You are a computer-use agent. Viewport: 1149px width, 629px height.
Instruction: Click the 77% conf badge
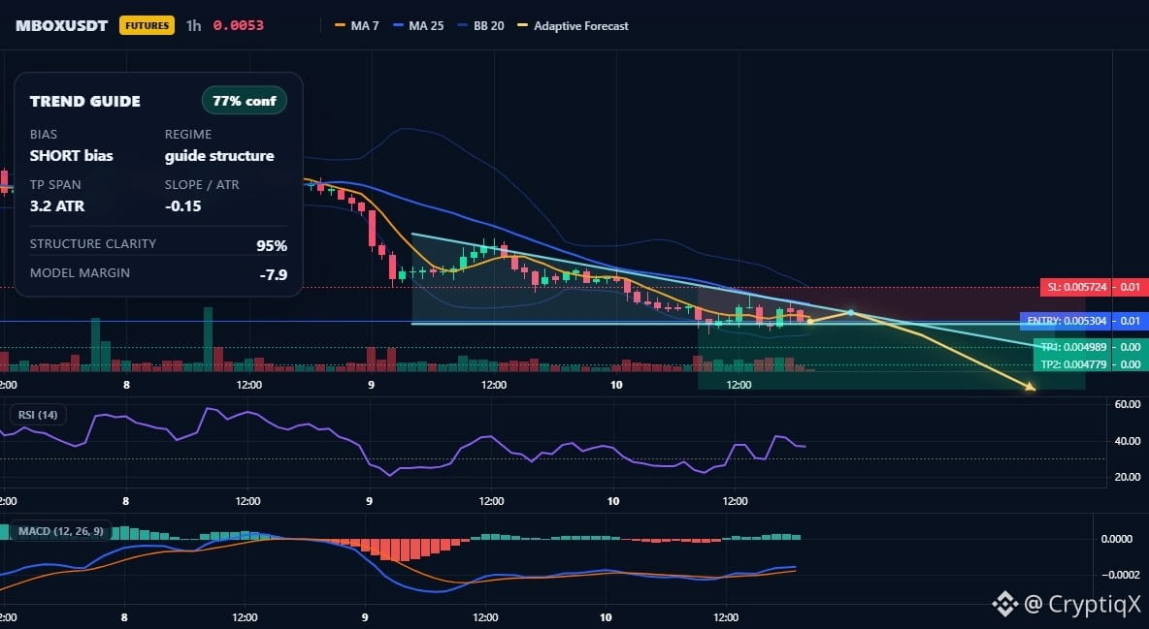[x=244, y=101]
